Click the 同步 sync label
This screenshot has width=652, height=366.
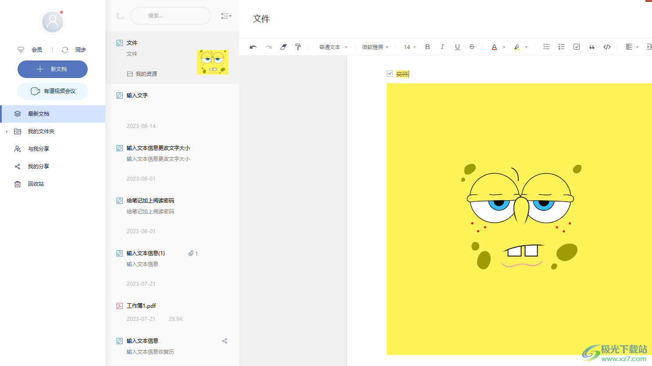click(81, 50)
